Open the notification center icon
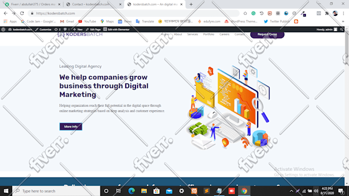 341,191
